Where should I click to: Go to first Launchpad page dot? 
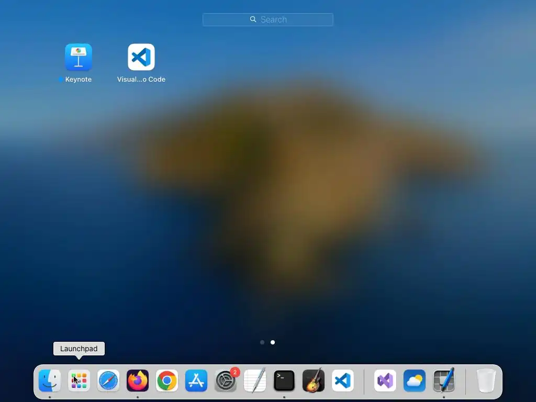(262, 342)
